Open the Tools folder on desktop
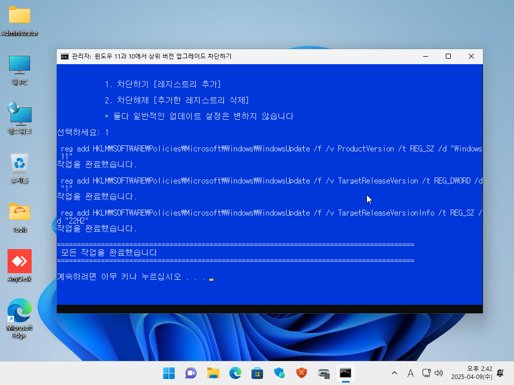The height and width of the screenshot is (385, 514). coord(20,218)
